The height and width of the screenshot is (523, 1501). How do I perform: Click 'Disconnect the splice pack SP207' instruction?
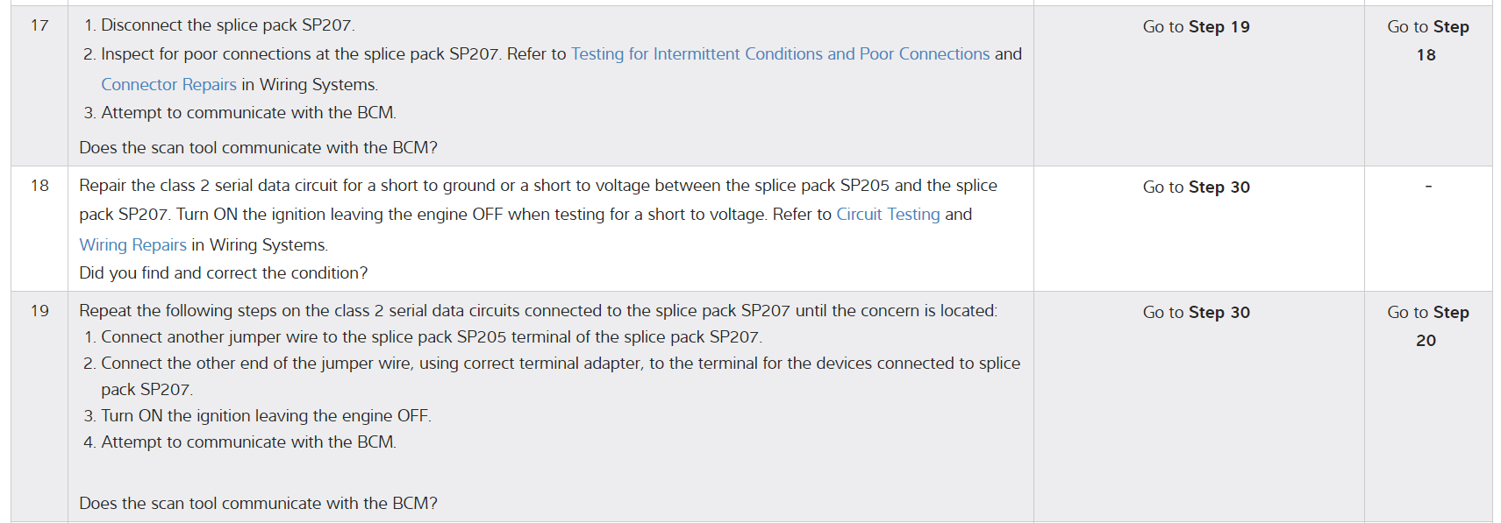click(x=227, y=25)
